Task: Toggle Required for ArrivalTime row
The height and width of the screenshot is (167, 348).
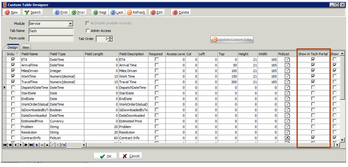Action: 157,65
